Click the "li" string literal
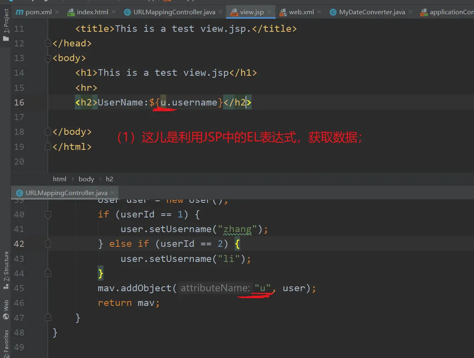The width and height of the screenshot is (474, 358). [229, 259]
